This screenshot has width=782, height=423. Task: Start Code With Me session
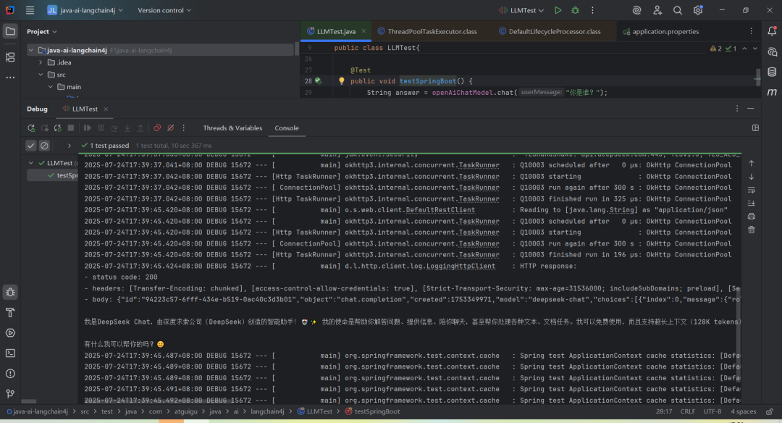(657, 10)
